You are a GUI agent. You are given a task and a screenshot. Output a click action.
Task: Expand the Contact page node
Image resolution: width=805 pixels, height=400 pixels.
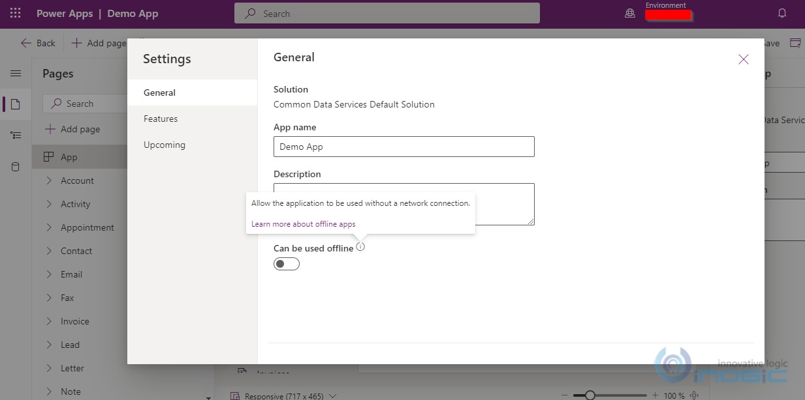tap(49, 251)
